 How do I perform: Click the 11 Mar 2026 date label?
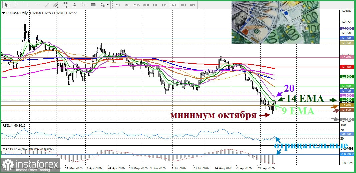click(x=73, y=169)
